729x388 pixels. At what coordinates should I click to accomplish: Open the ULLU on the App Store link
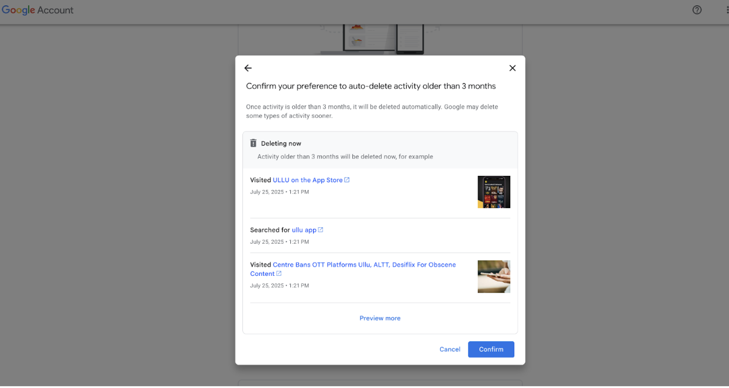(x=307, y=180)
